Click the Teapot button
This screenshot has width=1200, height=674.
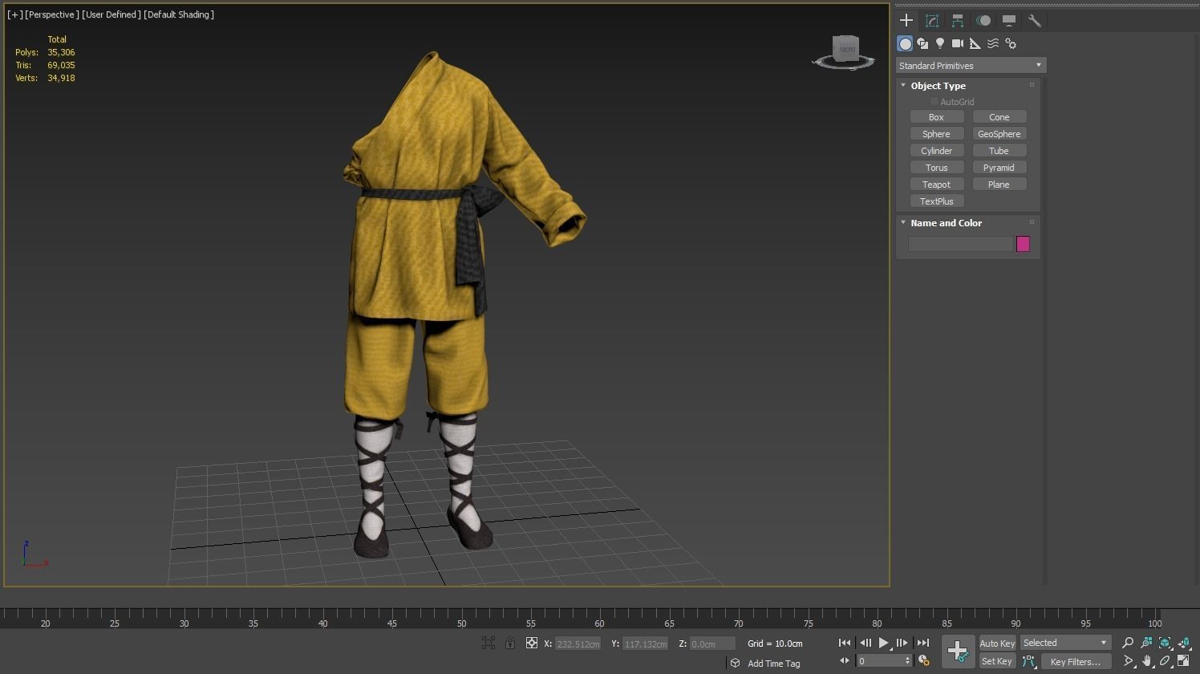(x=937, y=185)
